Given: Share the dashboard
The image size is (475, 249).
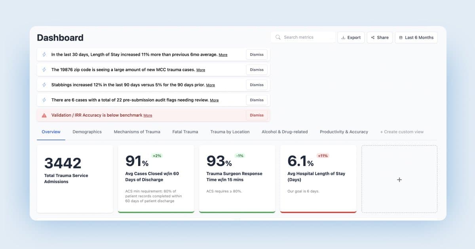Looking at the screenshot, I should click(x=380, y=38).
